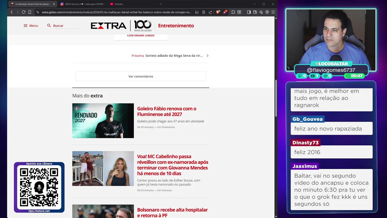Image resolution: width=387 pixels, height=218 pixels.
Task: Click the 'Mais do extra' section heading
Action: coord(87,96)
